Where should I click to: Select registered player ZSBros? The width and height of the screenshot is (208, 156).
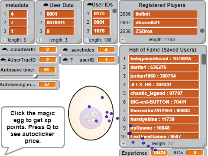tap(166, 31)
